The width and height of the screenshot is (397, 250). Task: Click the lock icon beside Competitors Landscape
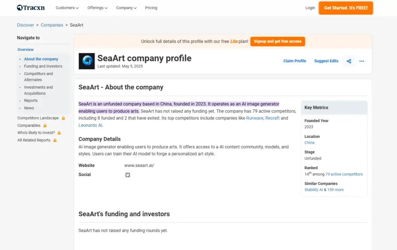pos(63,118)
